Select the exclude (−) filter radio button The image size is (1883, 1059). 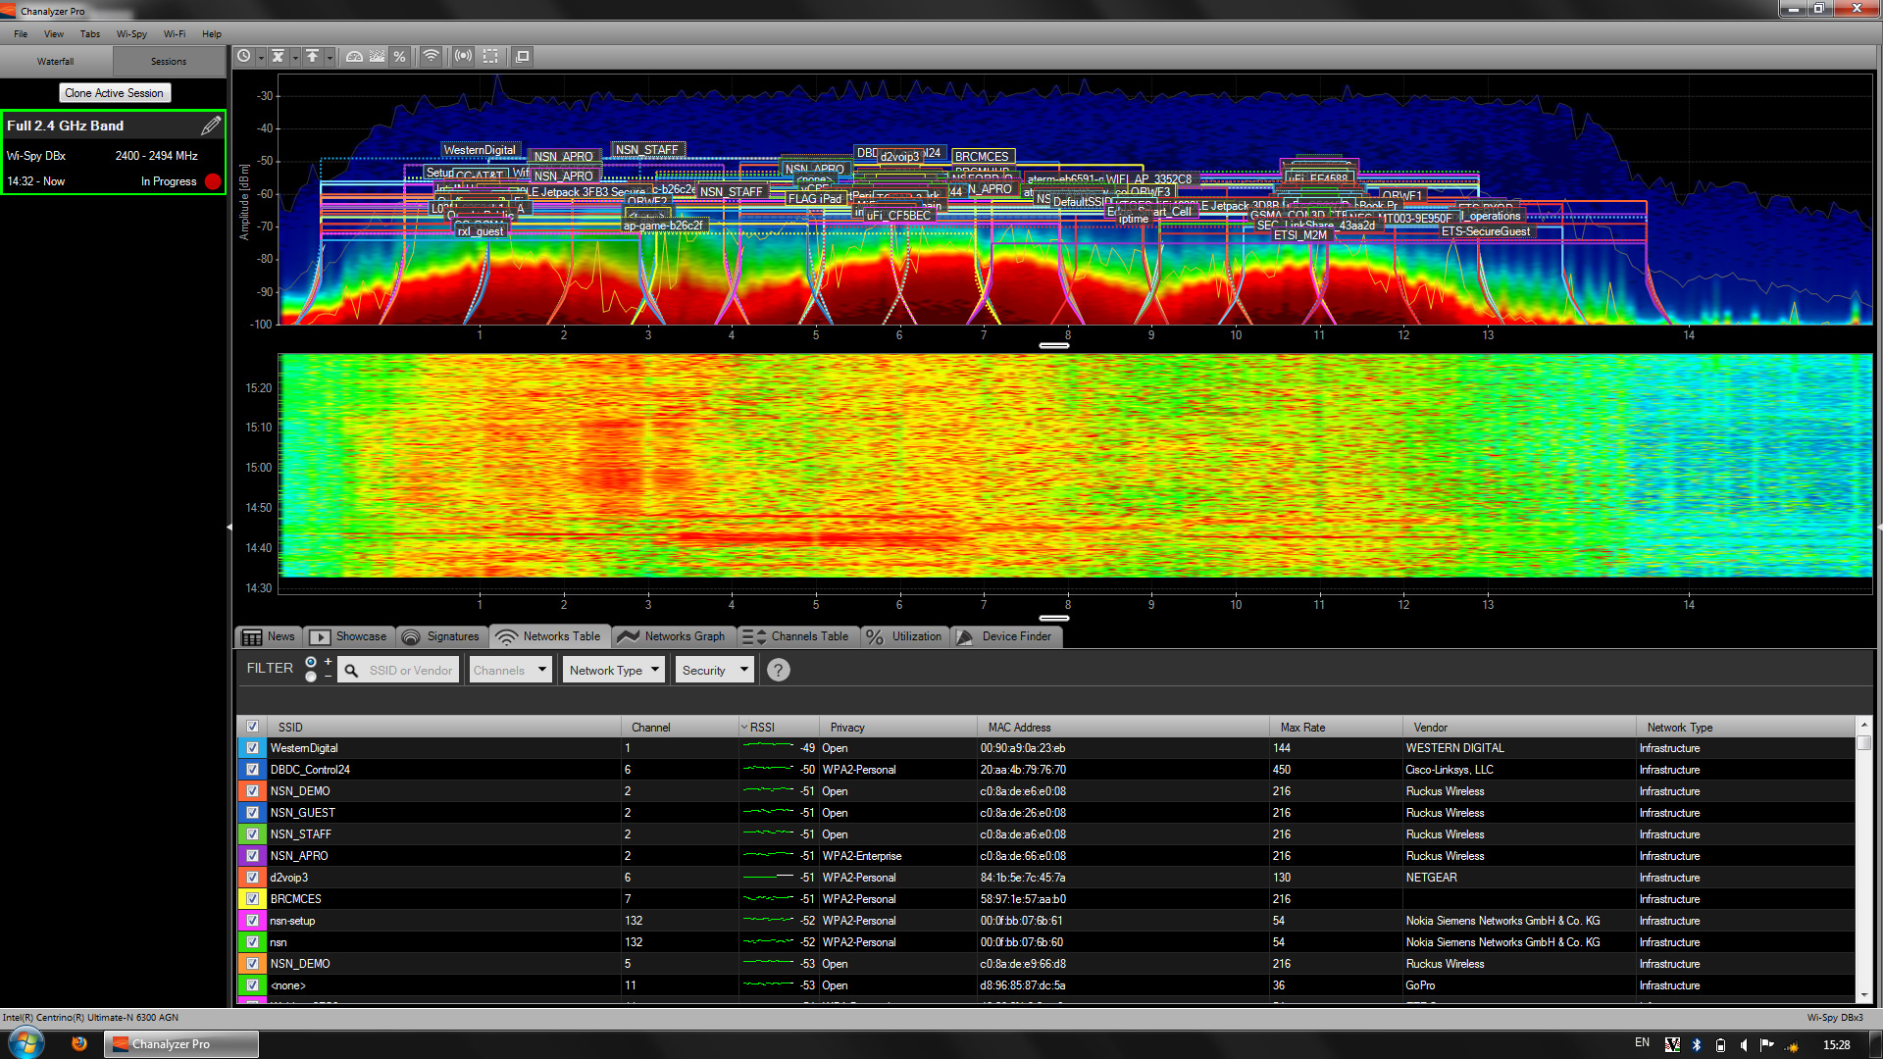[311, 677]
